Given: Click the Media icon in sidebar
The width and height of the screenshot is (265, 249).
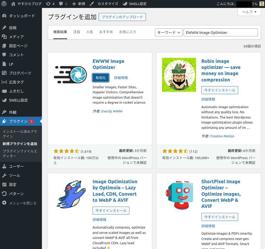Looking at the screenshot, I should (4, 37).
